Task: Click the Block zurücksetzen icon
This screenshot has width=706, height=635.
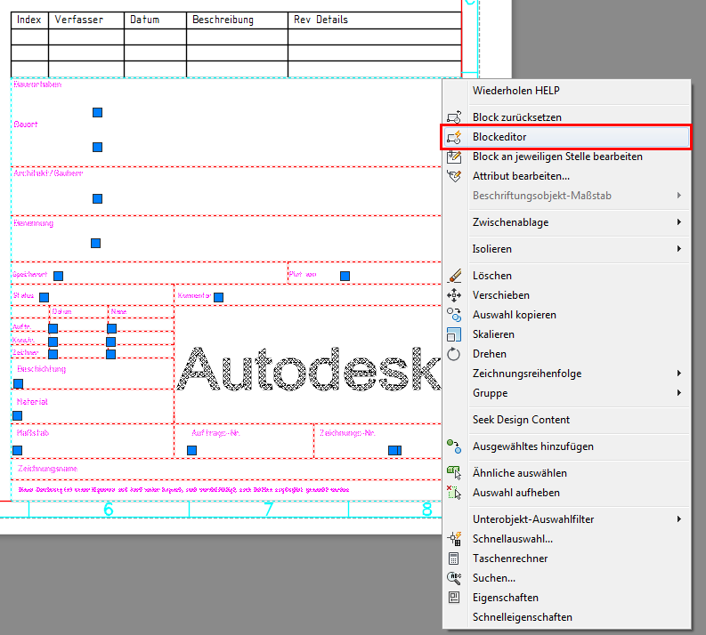Action: point(454,117)
